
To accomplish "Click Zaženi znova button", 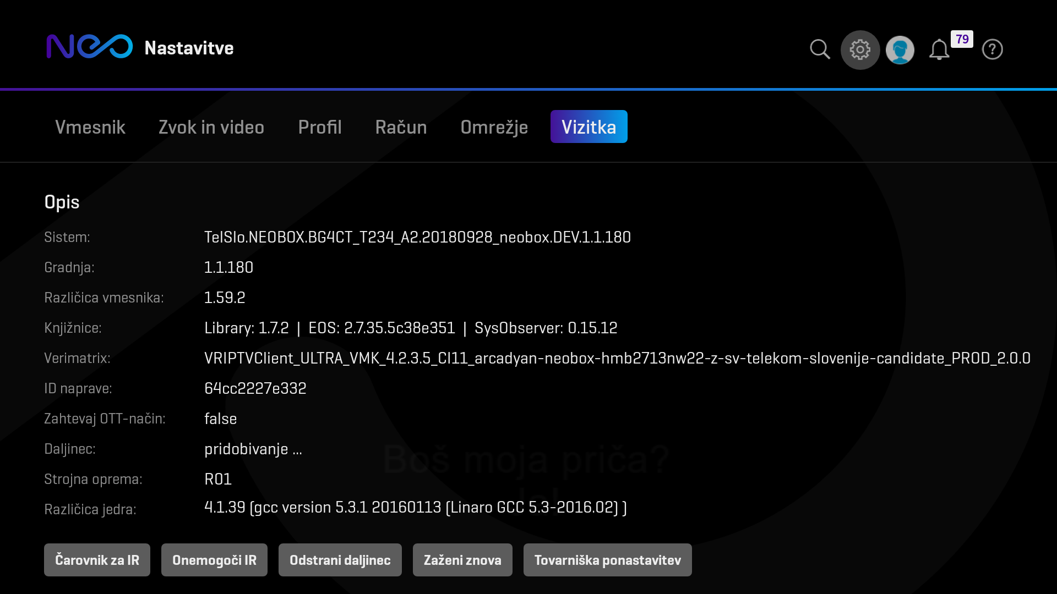I will pos(462,560).
